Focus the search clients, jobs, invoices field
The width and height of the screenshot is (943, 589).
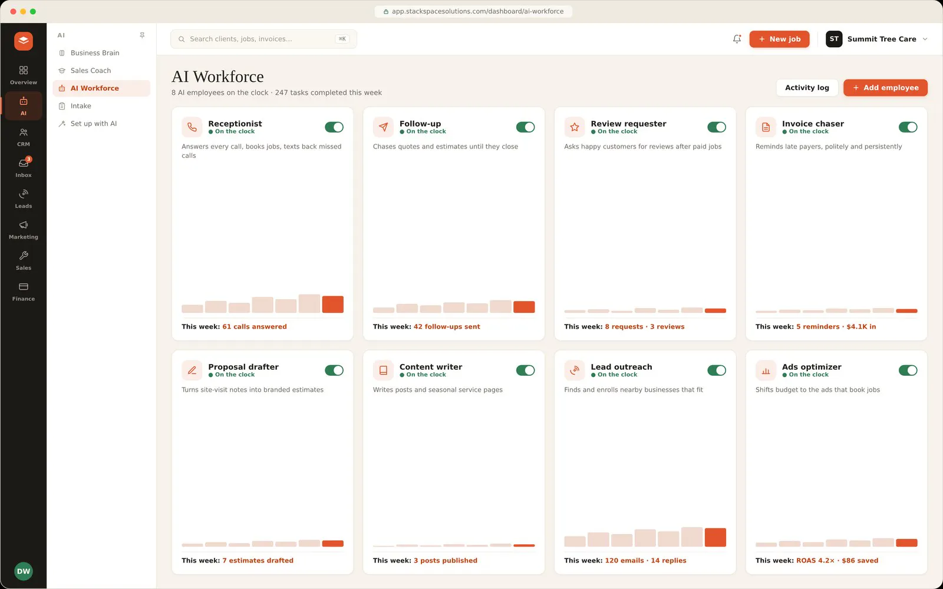pos(263,39)
